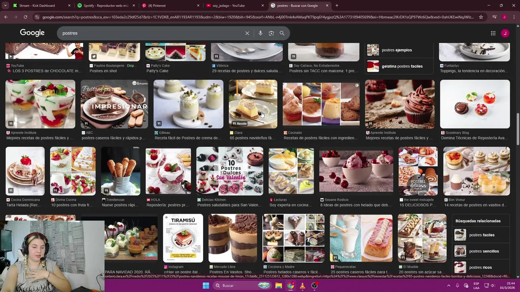Image resolution: width=520 pixels, height=292 pixels.
Task: Click the Funtastyc Toppings caption text
Action: click(475, 71)
